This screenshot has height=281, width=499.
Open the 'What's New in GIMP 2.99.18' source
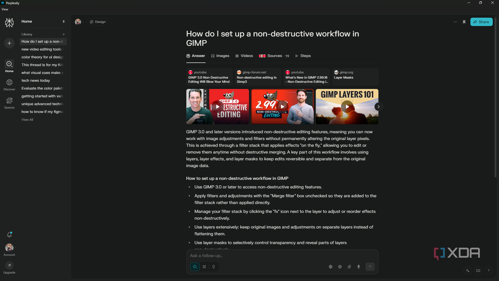point(307,77)
